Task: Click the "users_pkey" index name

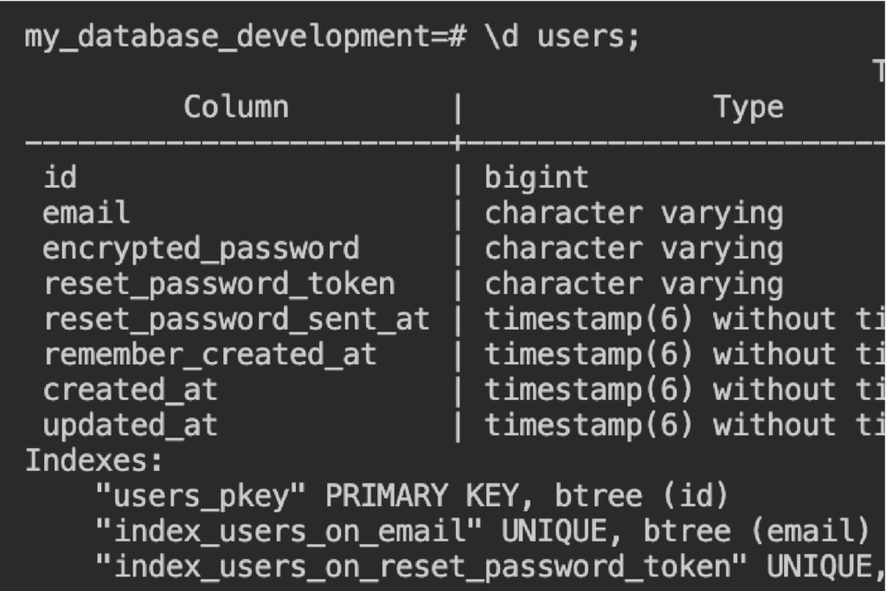Action: (x=201, y=497)
